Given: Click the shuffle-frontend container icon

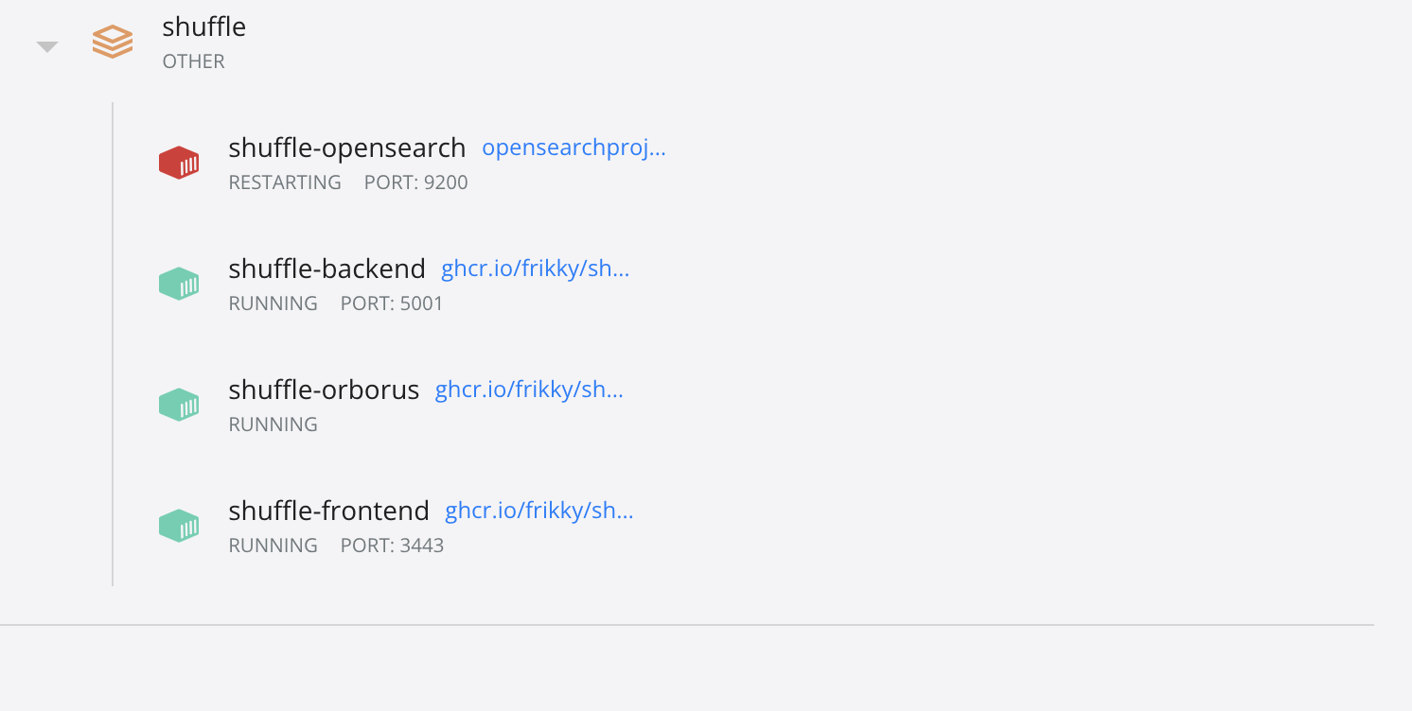Looking at the screenshot, I should (x=179, y=525).
